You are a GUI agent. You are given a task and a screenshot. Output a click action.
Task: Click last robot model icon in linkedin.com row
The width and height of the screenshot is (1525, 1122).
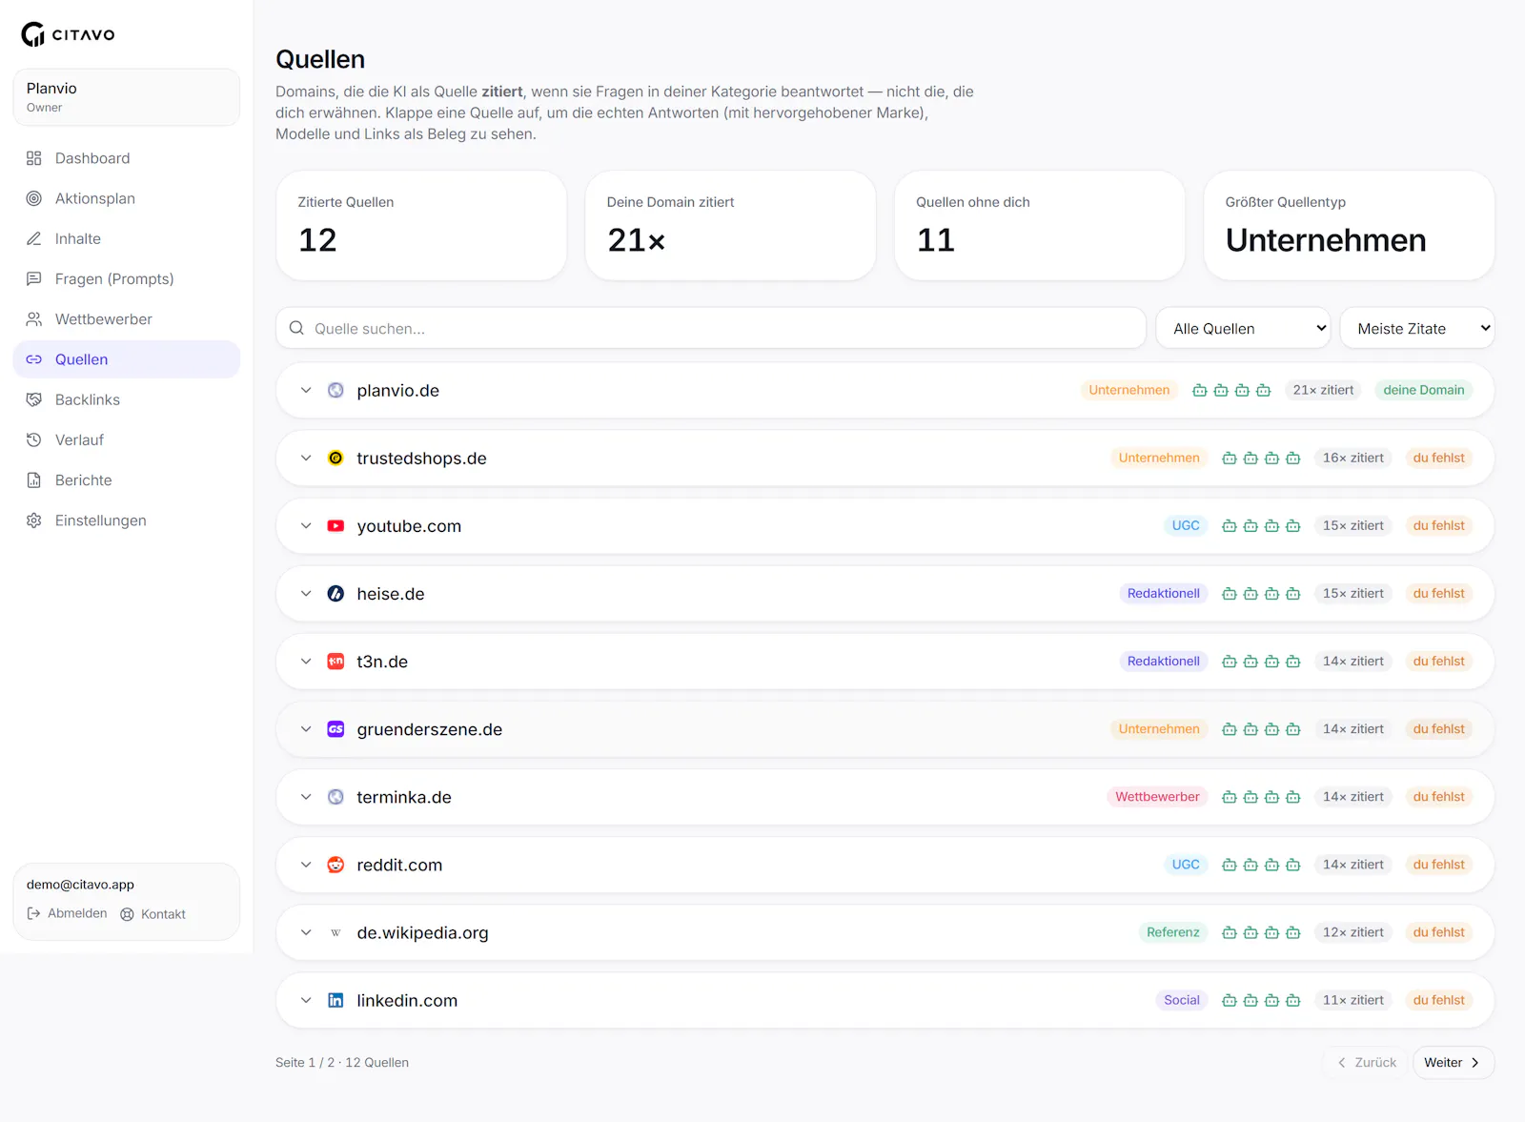pos(1293,1000)
